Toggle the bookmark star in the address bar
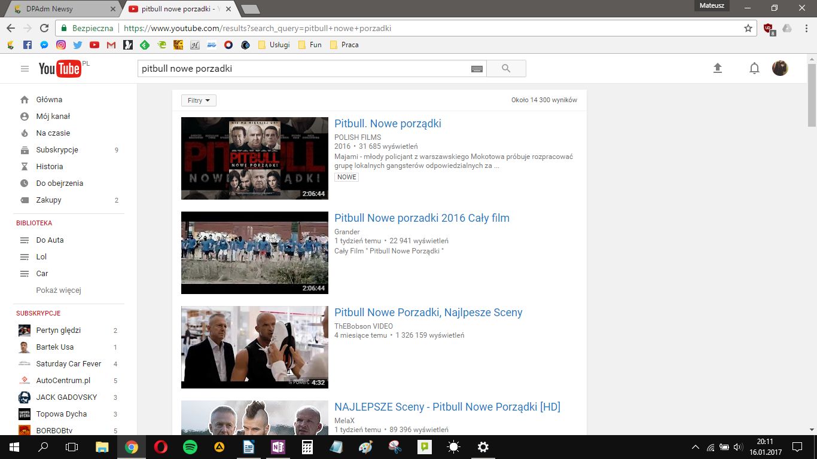The image size is (817, 459). (748, 28)
